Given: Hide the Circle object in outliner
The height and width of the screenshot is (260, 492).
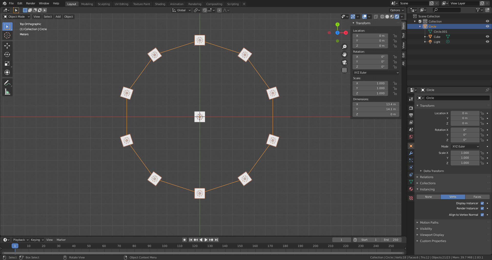Looking at the screenshot, I should tap(487, 26).
